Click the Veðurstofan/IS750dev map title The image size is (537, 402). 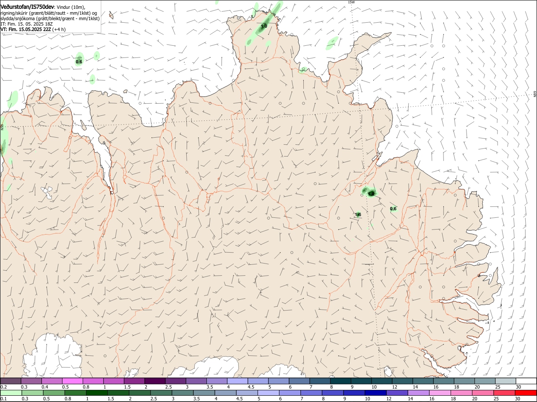click(27, 7)
